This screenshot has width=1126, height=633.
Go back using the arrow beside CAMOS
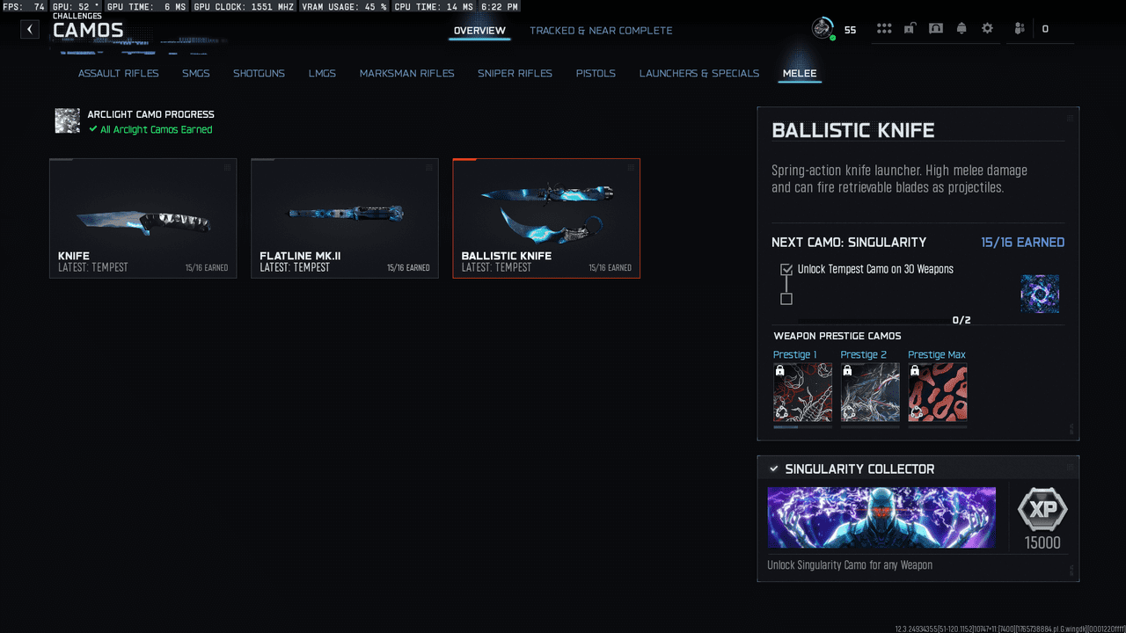pos(30,29)
